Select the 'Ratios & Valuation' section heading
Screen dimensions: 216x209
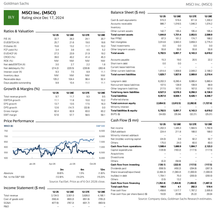click(x=19, y=31)
